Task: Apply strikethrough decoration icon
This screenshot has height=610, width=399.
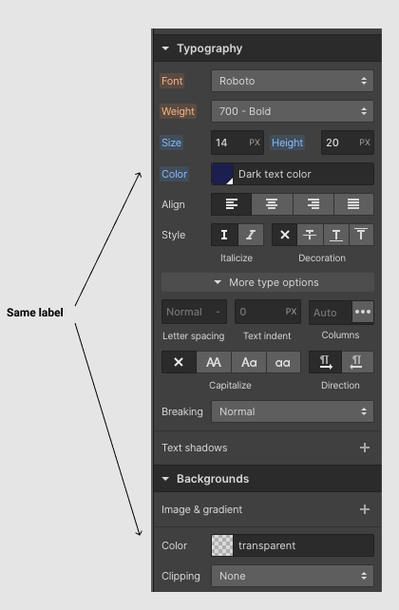Action: (x=310, y=235)
